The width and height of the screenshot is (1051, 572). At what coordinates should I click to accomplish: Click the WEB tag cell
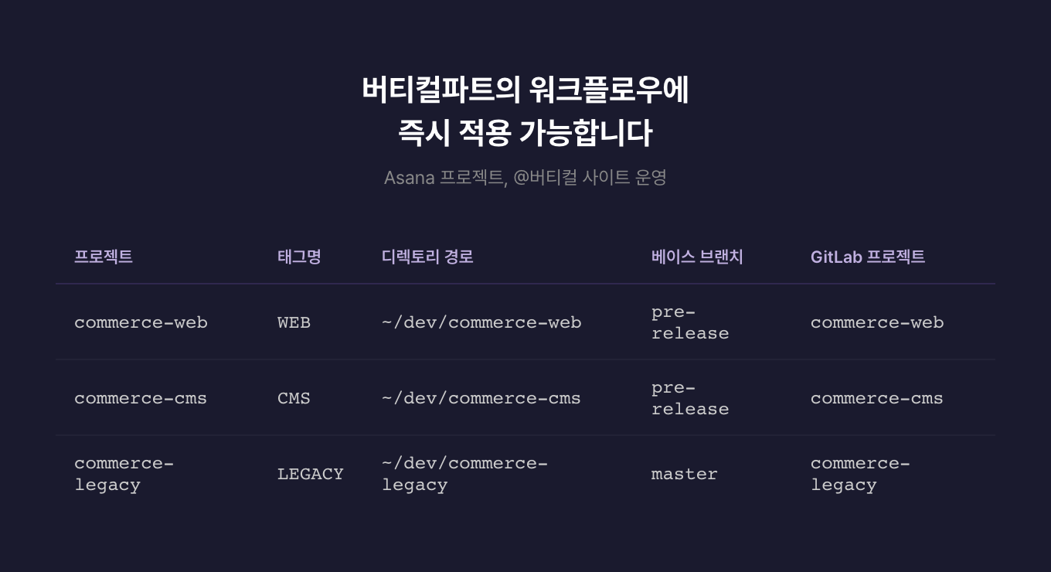[x=294, y=322]
